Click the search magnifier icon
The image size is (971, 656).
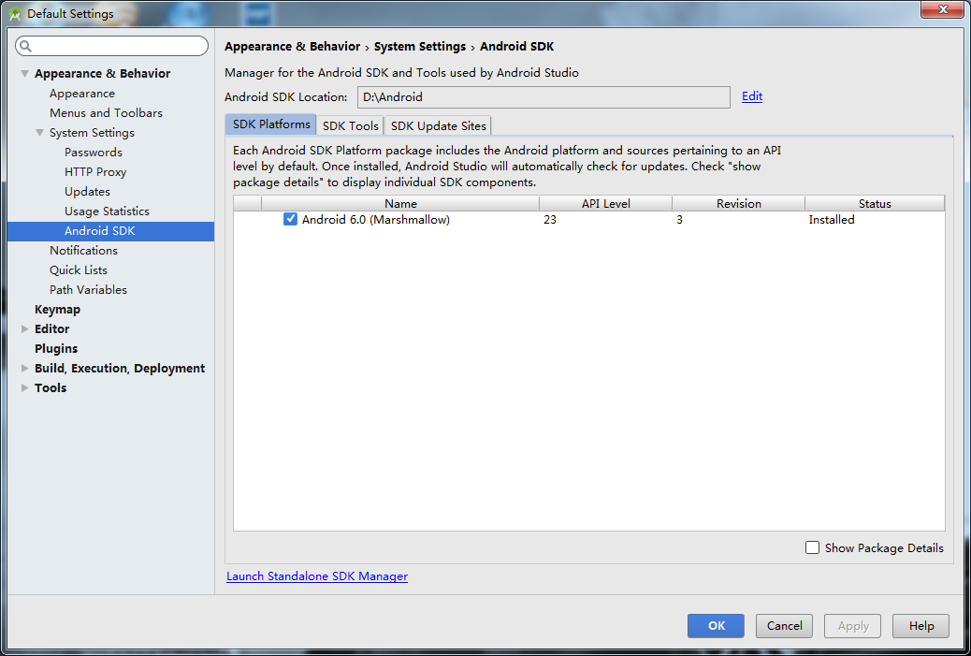(25, 46)
